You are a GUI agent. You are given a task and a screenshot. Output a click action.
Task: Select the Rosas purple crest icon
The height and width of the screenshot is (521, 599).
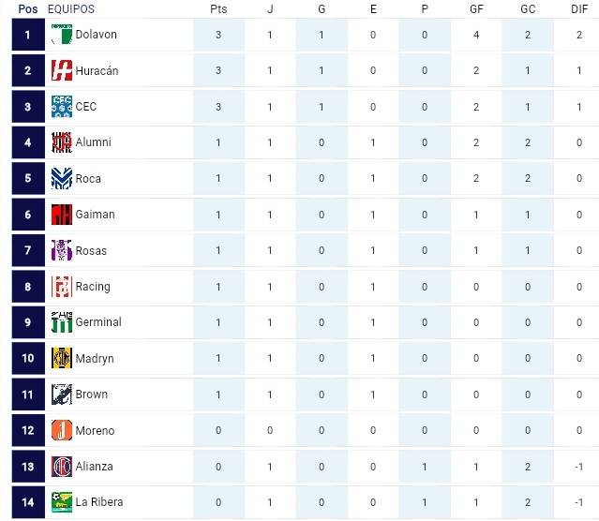pyautogui.click(x=62, y=250)
